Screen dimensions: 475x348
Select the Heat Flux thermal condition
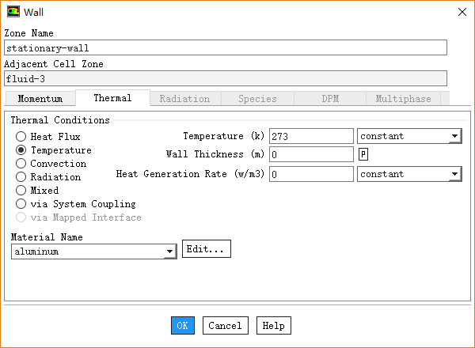point(22,137)
